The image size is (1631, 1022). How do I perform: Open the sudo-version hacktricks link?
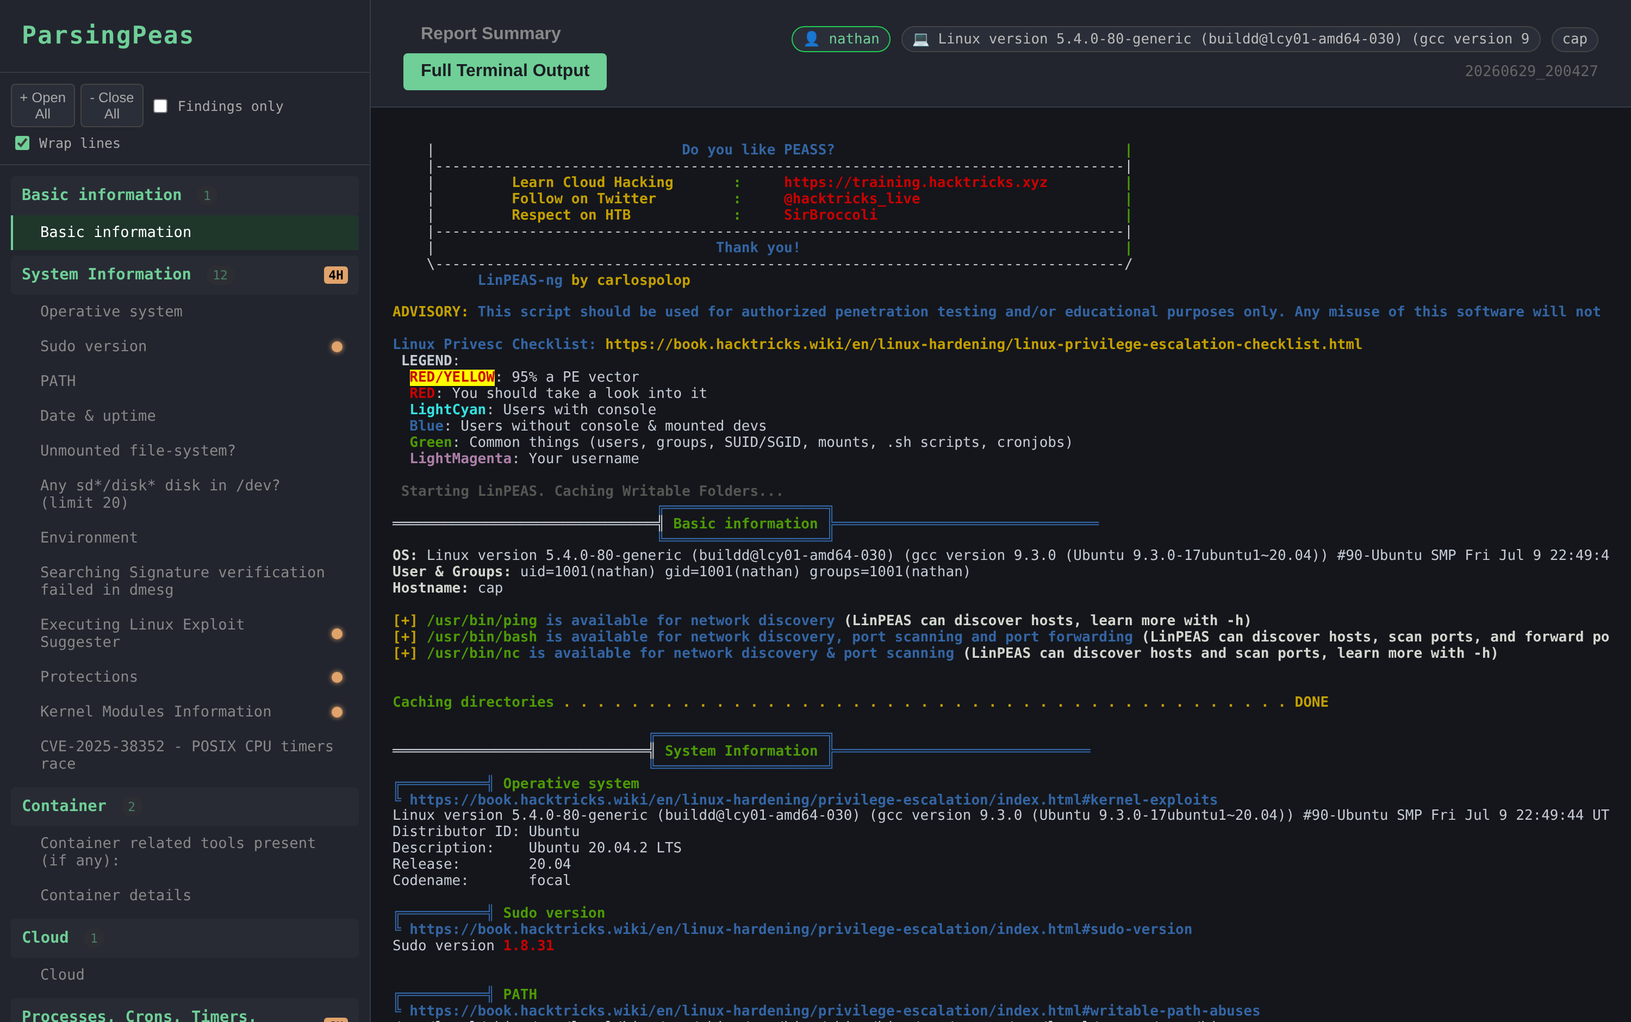point(800,930)
